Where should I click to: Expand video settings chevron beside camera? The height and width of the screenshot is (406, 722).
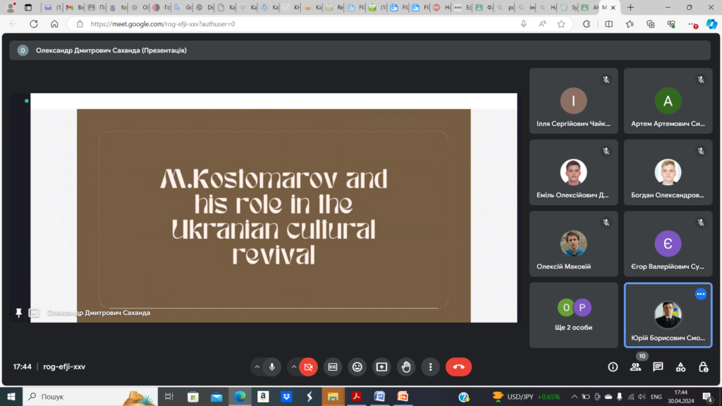pyautogui.click(x=293, y=367)
